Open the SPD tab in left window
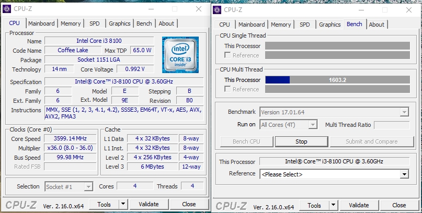 (x=95, y=23)
